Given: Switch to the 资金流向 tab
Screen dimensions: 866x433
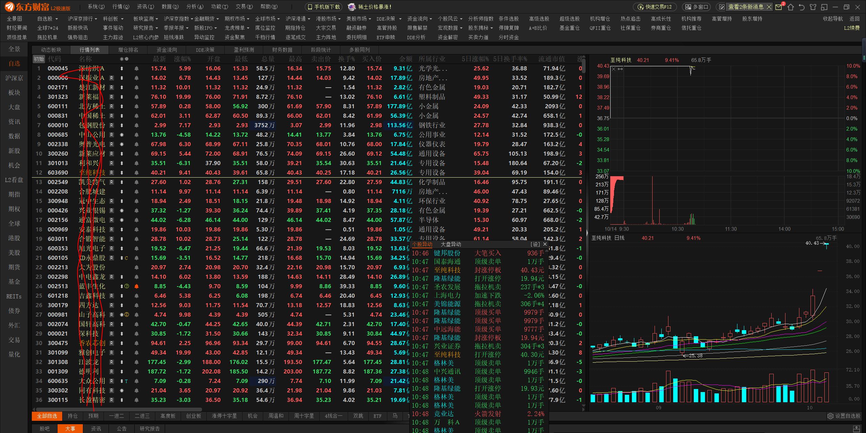Looking at the screenshot, I should [166, 50].
